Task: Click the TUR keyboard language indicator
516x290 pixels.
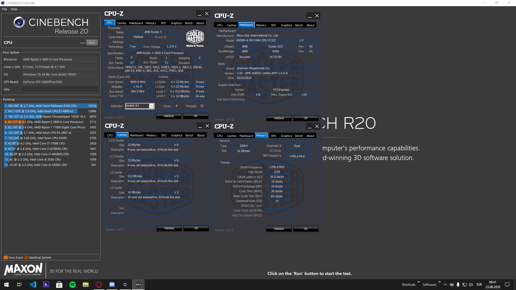Action: (x=479, y=285)
